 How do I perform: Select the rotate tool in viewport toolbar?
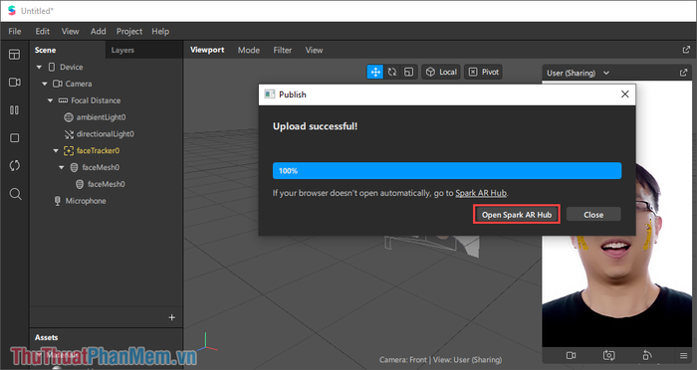[392, 72]
